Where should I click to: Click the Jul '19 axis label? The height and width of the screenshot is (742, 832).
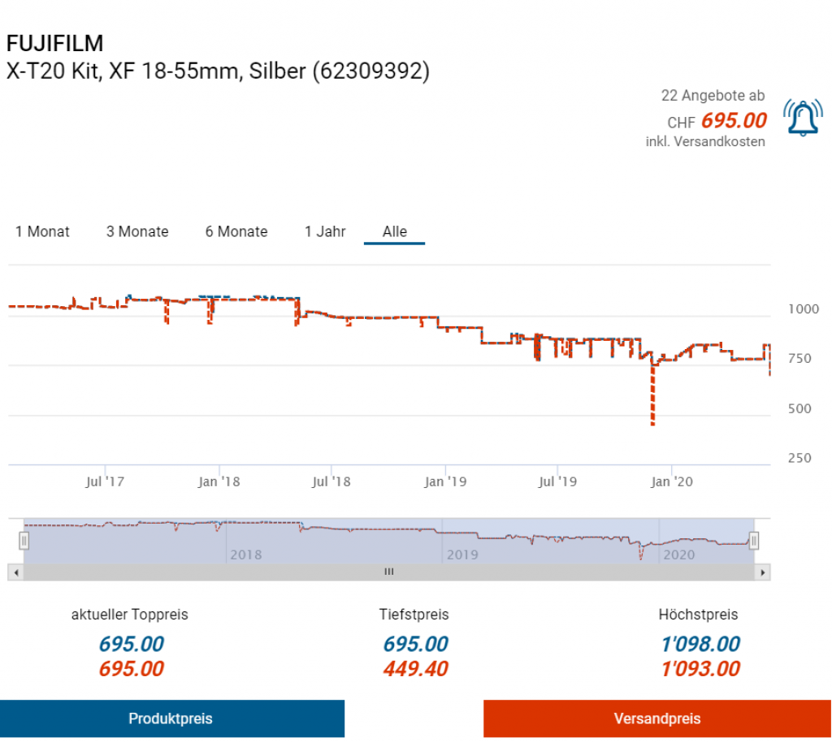tap(557, 481)
